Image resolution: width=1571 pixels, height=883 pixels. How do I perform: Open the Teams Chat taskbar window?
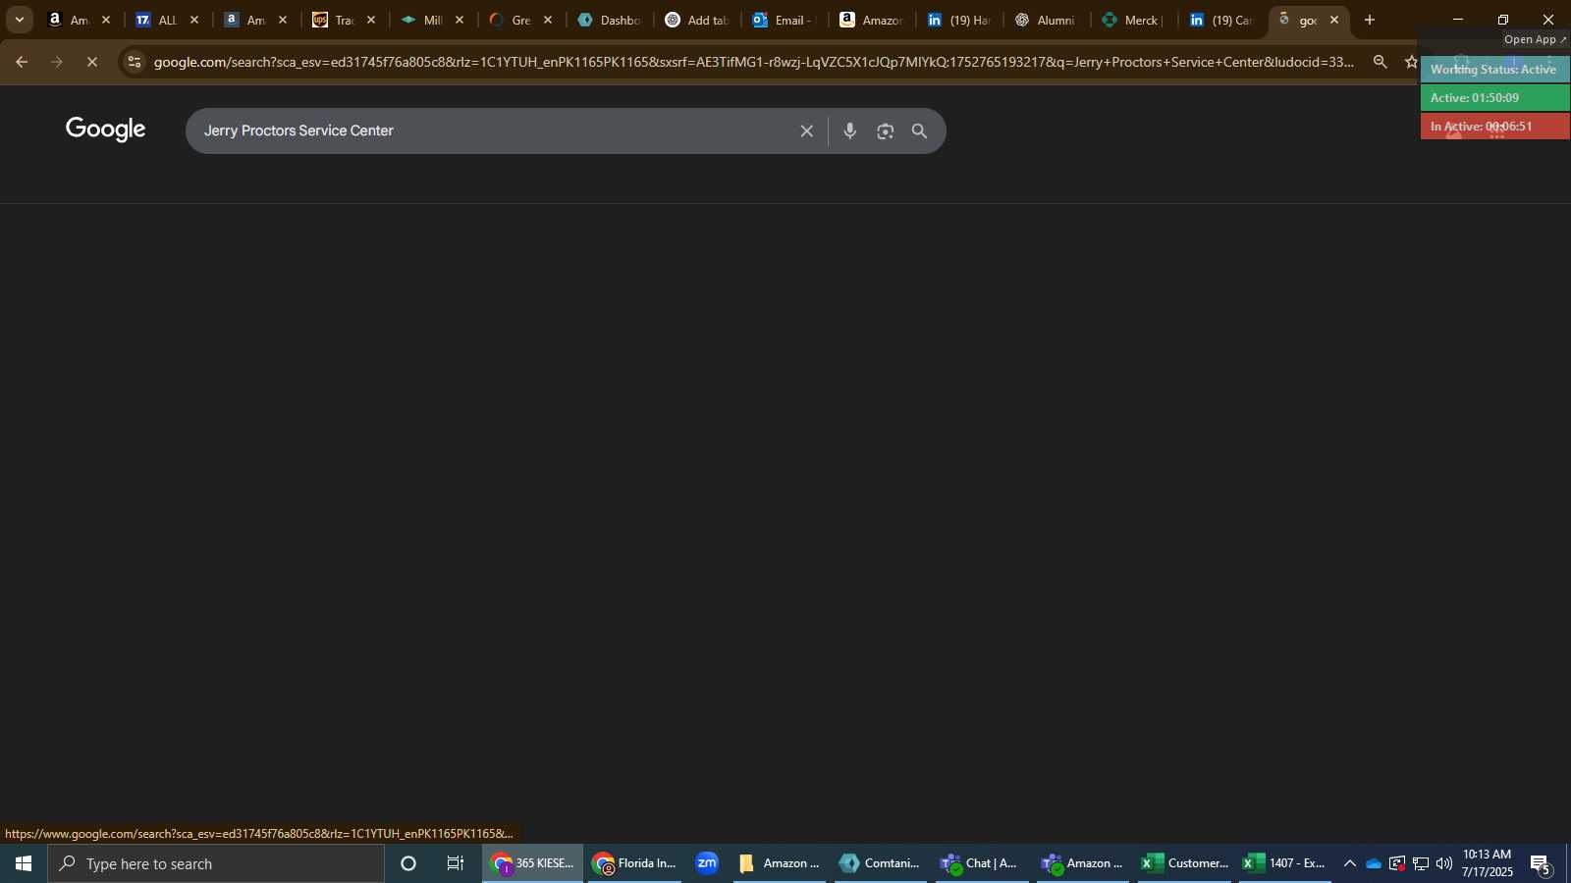pyautogui.click(x=982, y=863)
